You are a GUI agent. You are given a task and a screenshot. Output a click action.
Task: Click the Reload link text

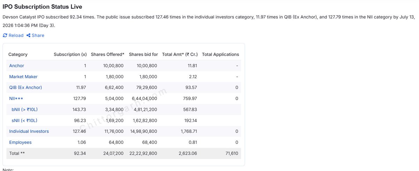pos(16,35)
